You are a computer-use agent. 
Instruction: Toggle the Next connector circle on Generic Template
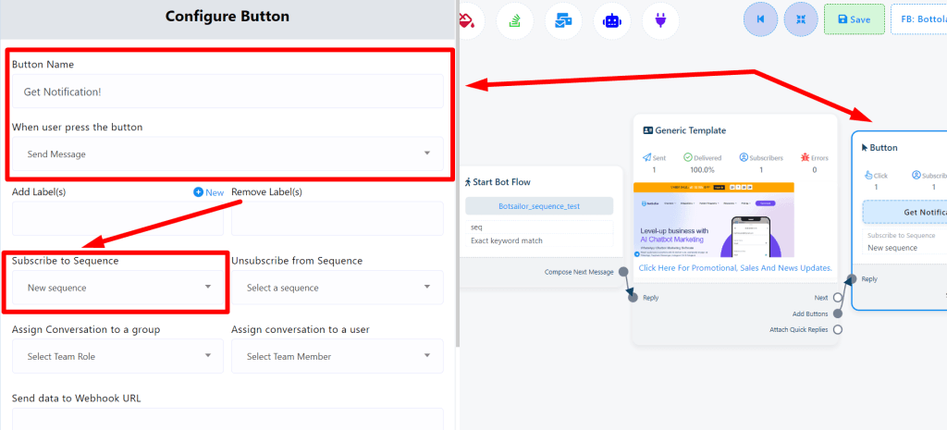click(x=837, y=298)
